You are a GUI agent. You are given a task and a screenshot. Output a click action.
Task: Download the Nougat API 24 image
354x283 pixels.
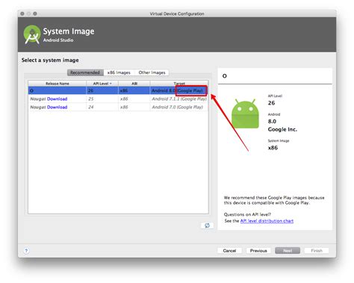[x=58, y=107]
